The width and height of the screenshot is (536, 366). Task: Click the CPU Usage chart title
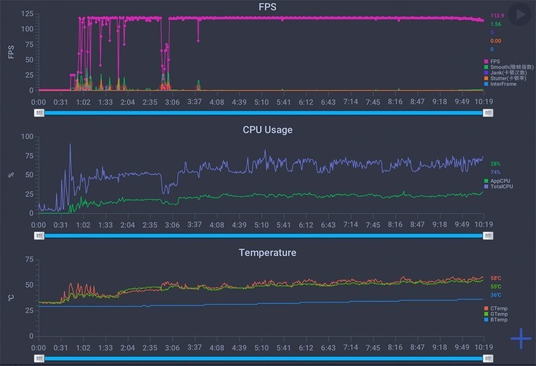pos(267,130)
